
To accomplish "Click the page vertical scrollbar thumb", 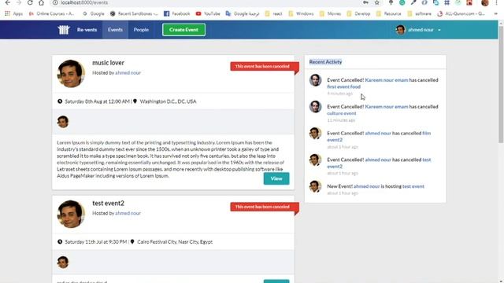I will 501,84.
